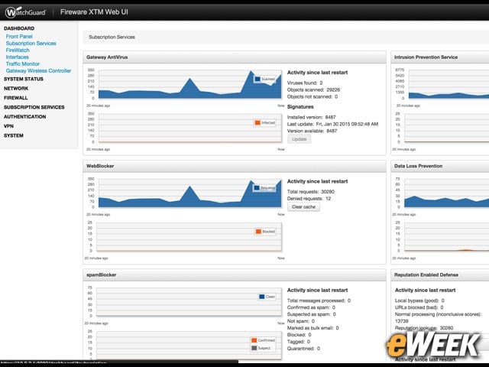Click the WatchGuard logo in the header
Image resolution: width=489 pixels, height=367 pixels.
[x=25, y=12]
